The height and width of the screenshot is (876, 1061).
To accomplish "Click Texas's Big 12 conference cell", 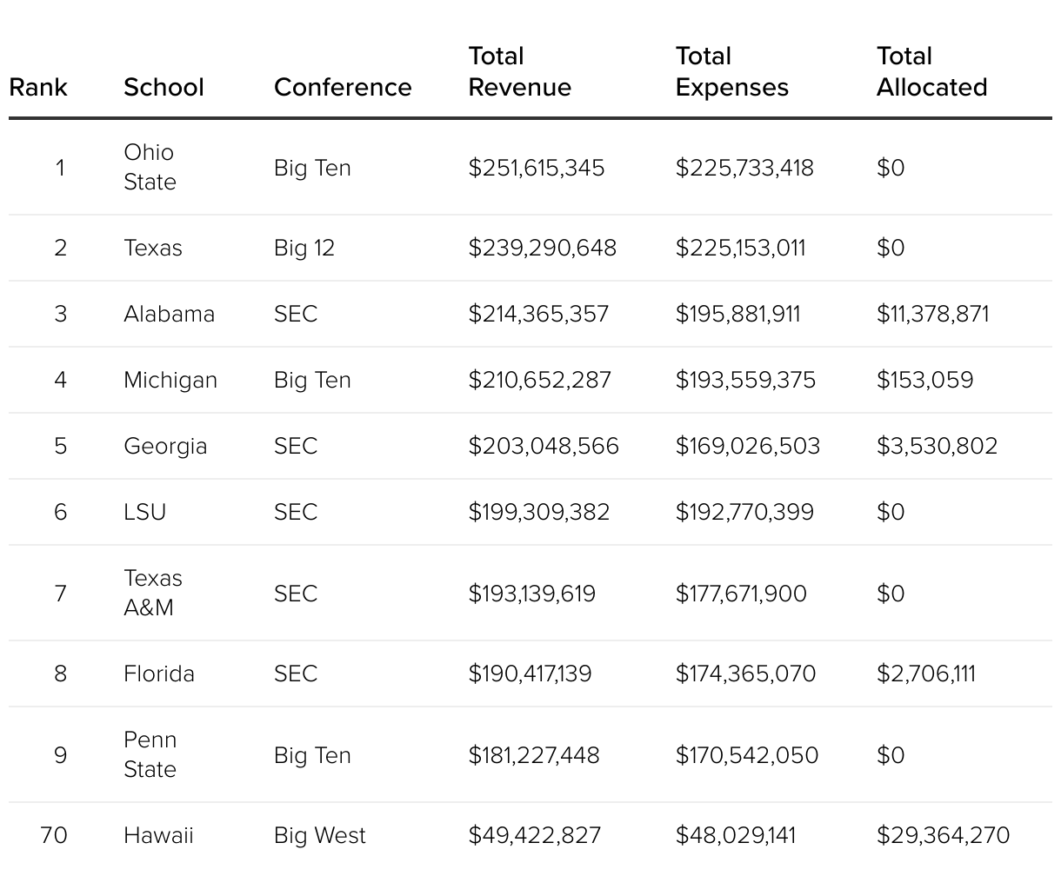I will point(304,248).
